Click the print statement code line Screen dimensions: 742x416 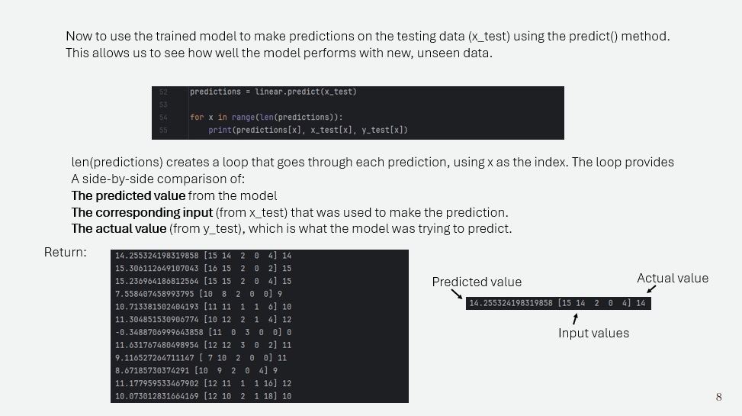[307, 130]
